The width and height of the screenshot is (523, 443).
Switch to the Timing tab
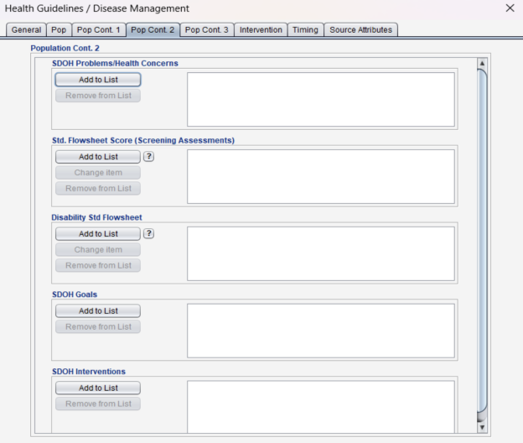(305, 30)
